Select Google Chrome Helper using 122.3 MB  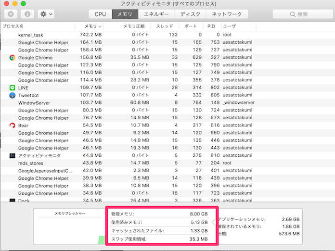pyautogui.click(x=167, y=65)
